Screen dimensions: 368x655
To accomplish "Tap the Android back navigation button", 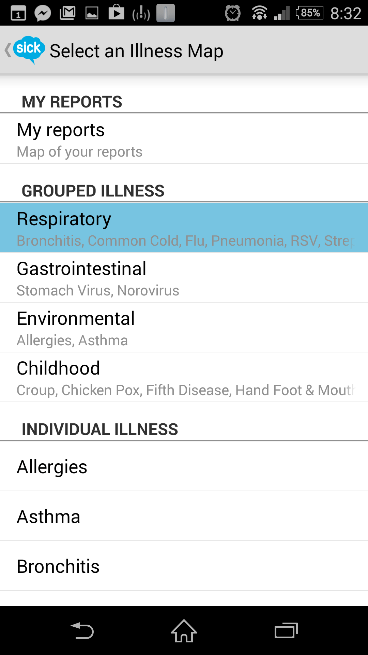I will coord(82,631).
